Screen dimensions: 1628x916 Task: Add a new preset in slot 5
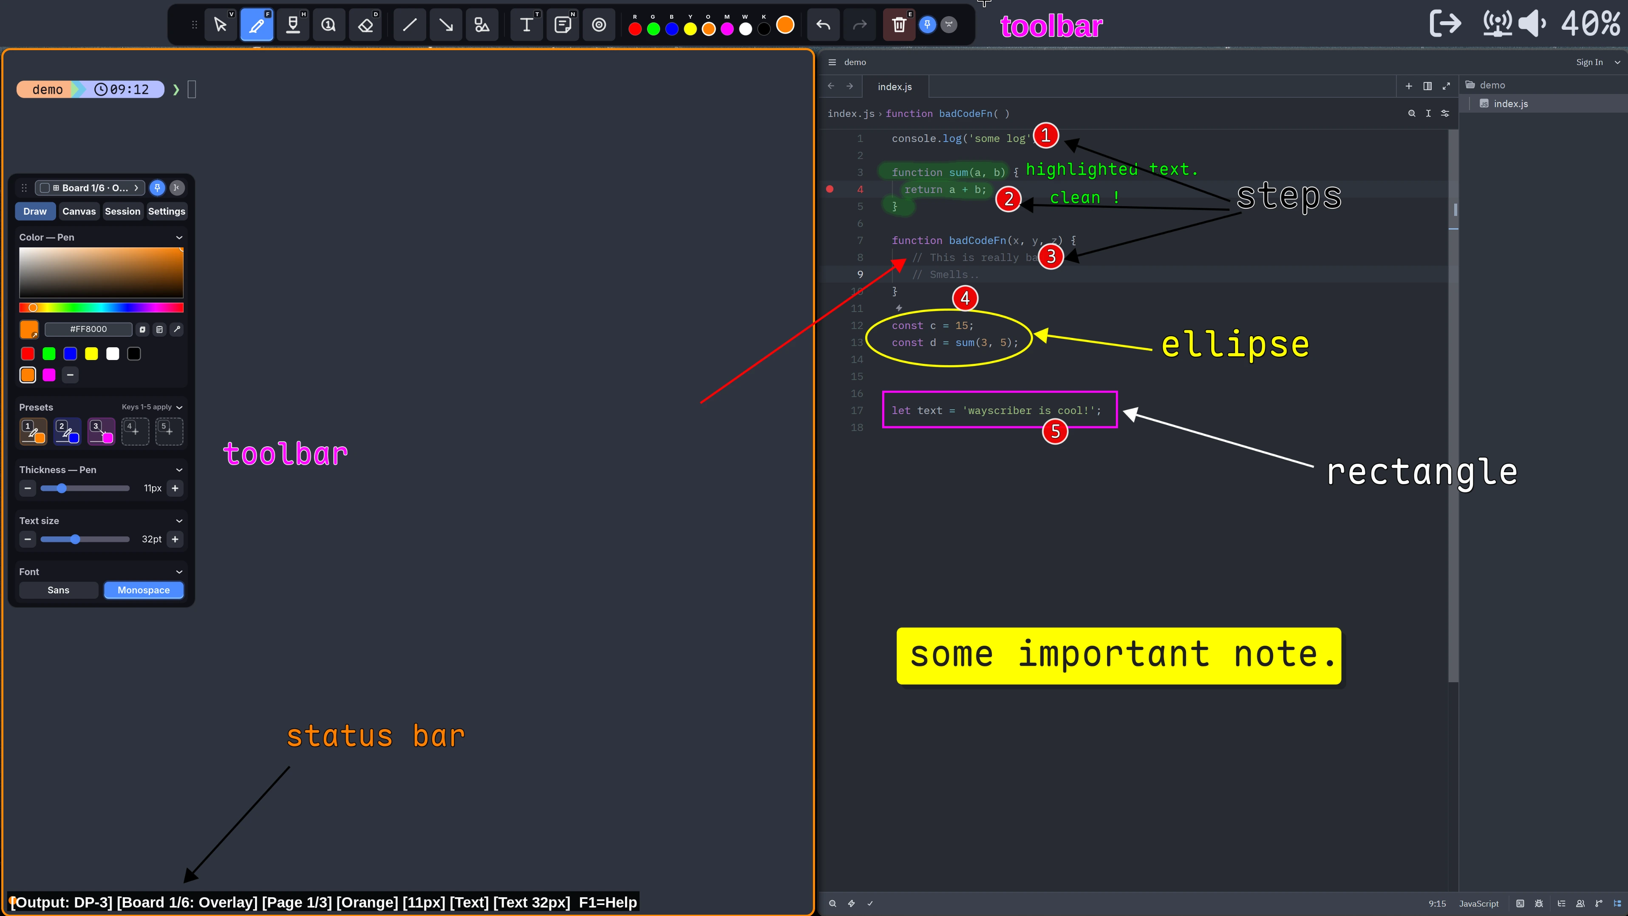click(169, 432)
